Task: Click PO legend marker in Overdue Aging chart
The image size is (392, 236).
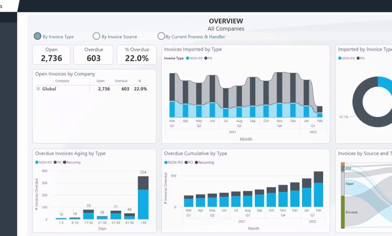Action: pos(55,163)
